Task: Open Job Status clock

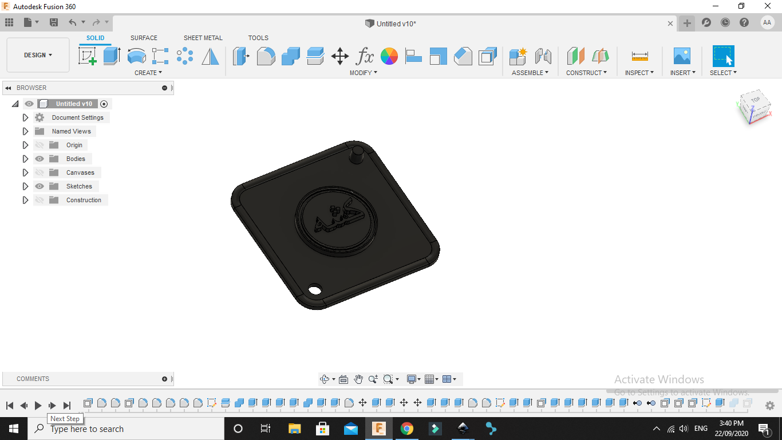Action: click(x=725, y=23)
